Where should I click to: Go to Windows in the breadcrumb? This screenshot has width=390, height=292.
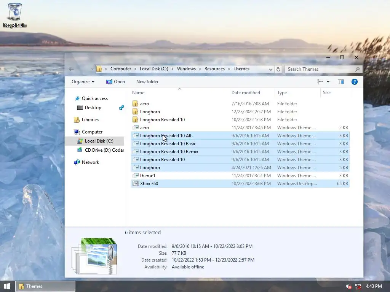pos(186,69)
